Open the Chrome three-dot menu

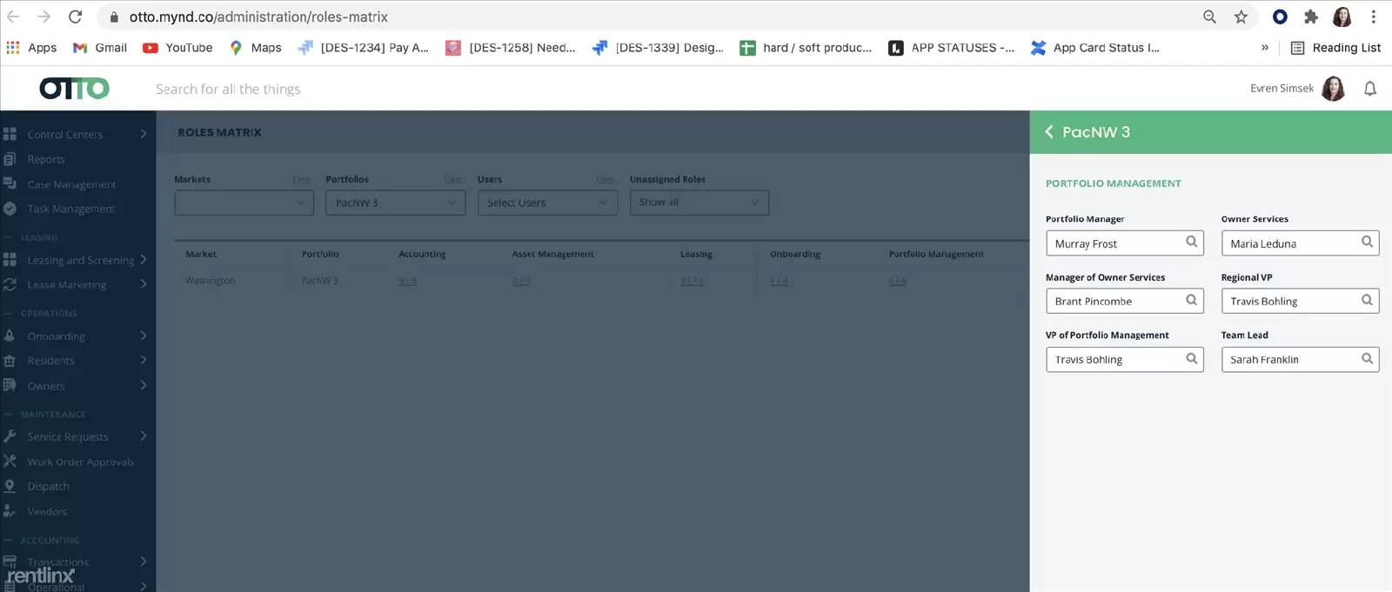[1374, 17]
